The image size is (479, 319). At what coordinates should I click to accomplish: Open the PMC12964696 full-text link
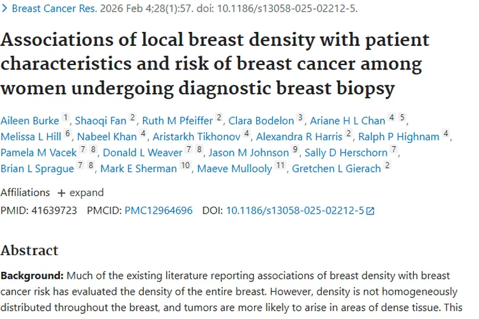[x=158, y=211]
